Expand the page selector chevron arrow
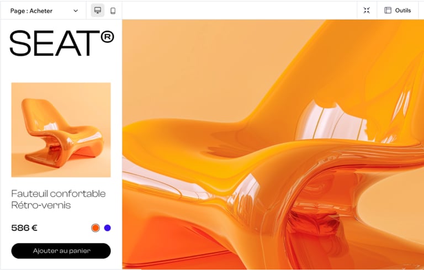This screenshot has height=270, width=424. pos(76,11)
